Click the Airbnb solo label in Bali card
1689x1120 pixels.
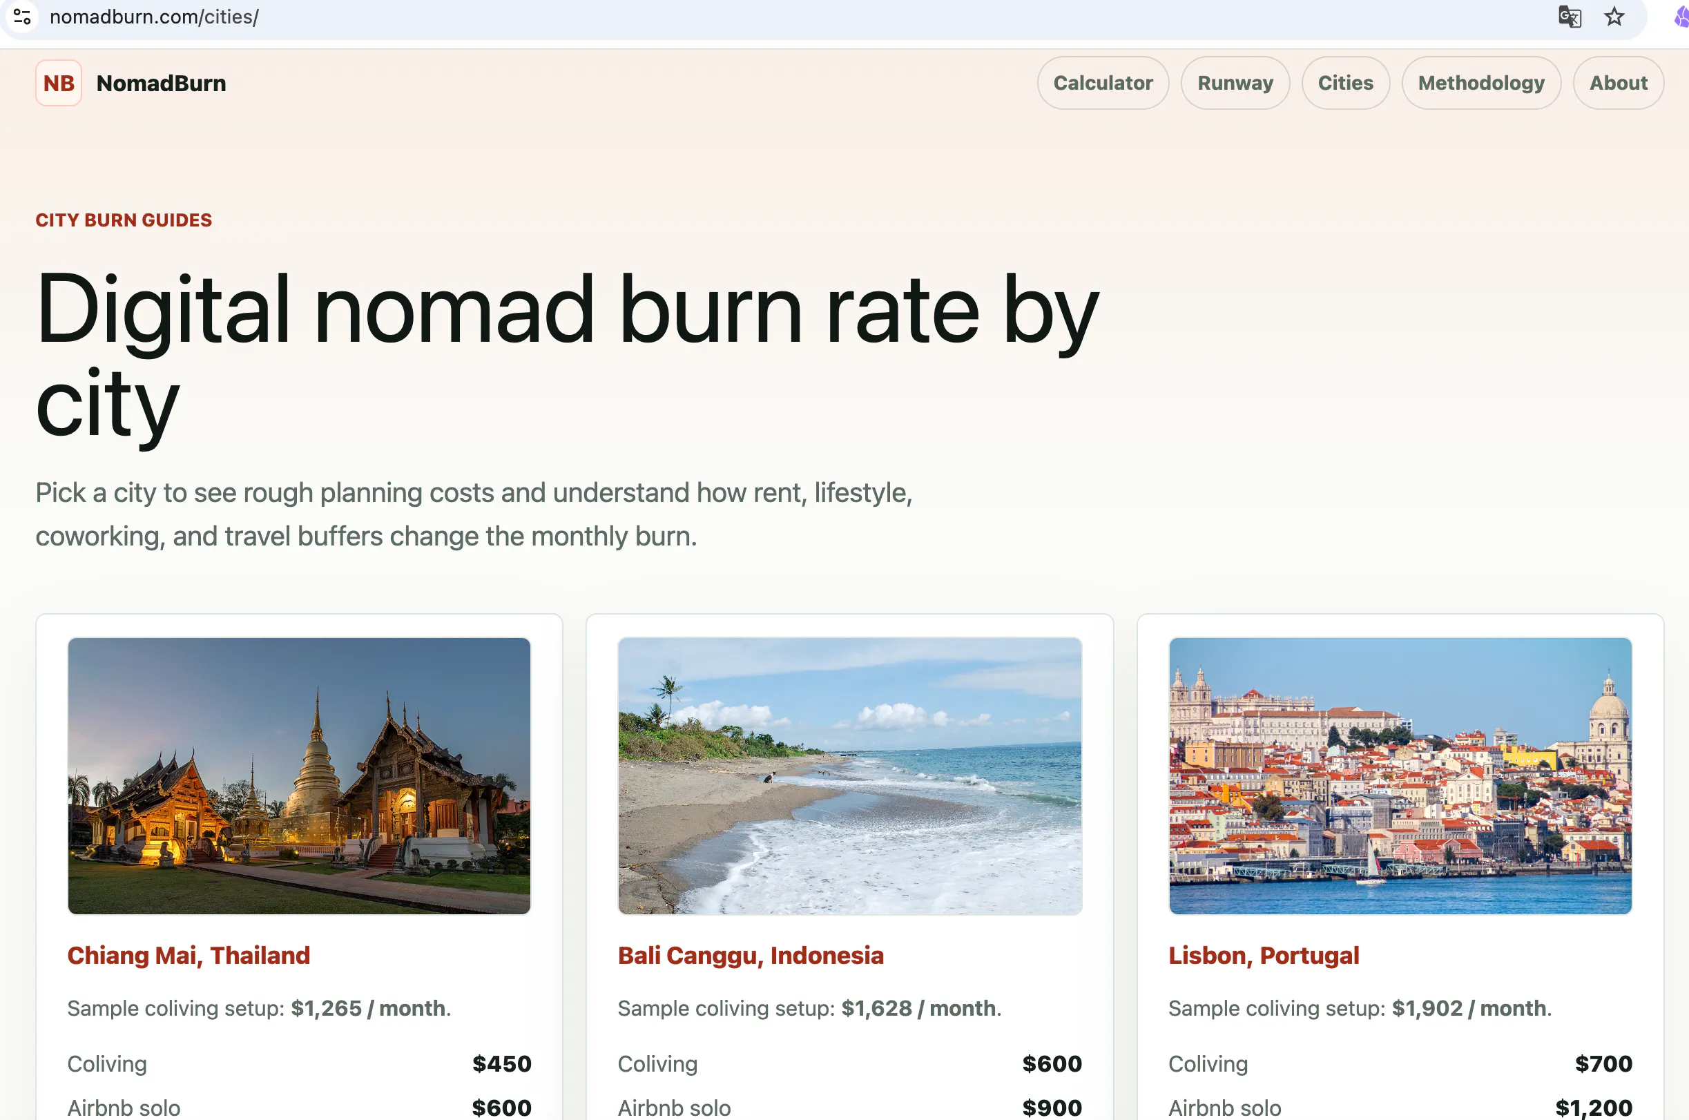click(674, 1108)
